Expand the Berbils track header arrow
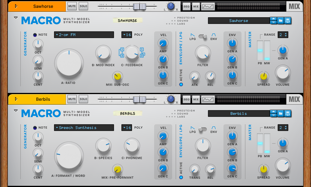 16,99
